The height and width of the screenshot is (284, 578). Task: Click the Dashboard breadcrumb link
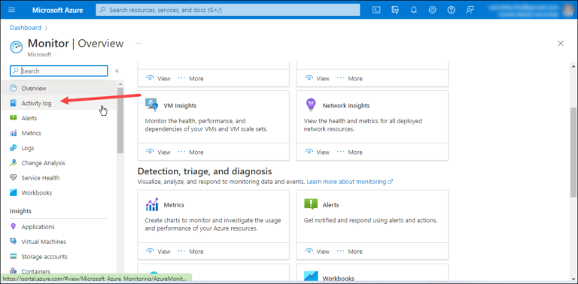point(26,28)
